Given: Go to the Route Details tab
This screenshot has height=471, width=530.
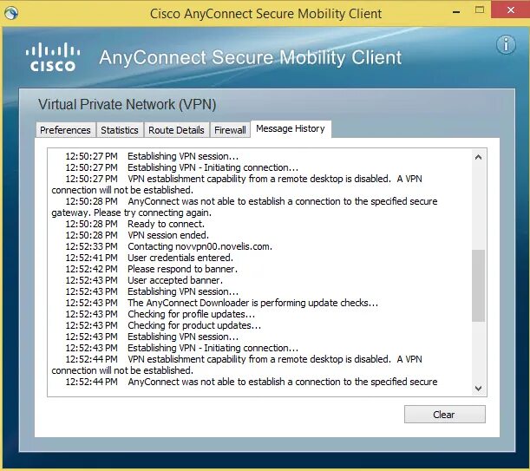Looking at the screenshot, I should (x=176, y=130).
